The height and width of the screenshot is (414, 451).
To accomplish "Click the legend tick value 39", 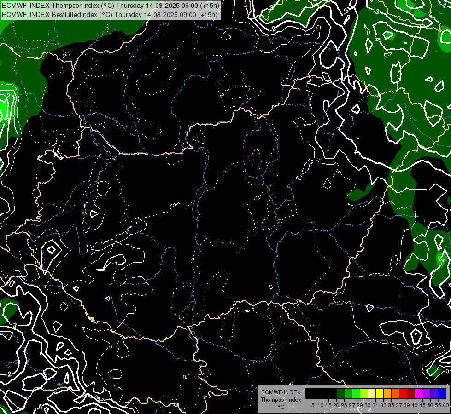I will click(x=407, y=405).
